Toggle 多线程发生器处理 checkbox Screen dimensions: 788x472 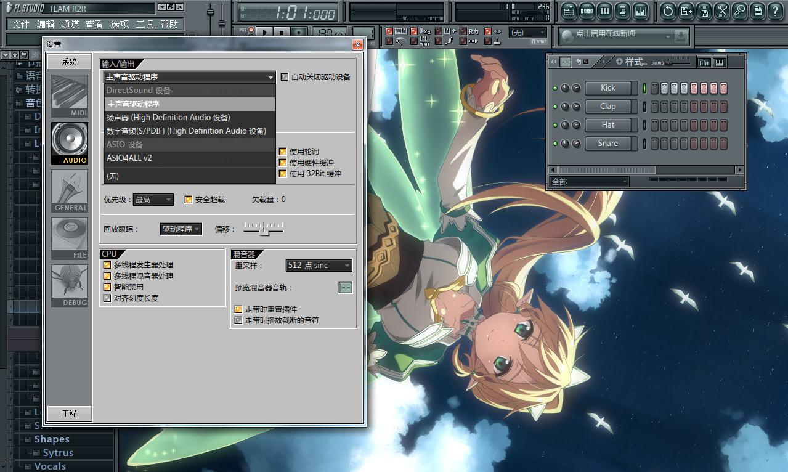(107, 265)
